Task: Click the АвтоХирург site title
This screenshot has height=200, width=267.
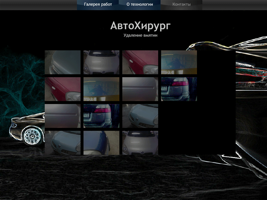Action: [x=140, y=26]
